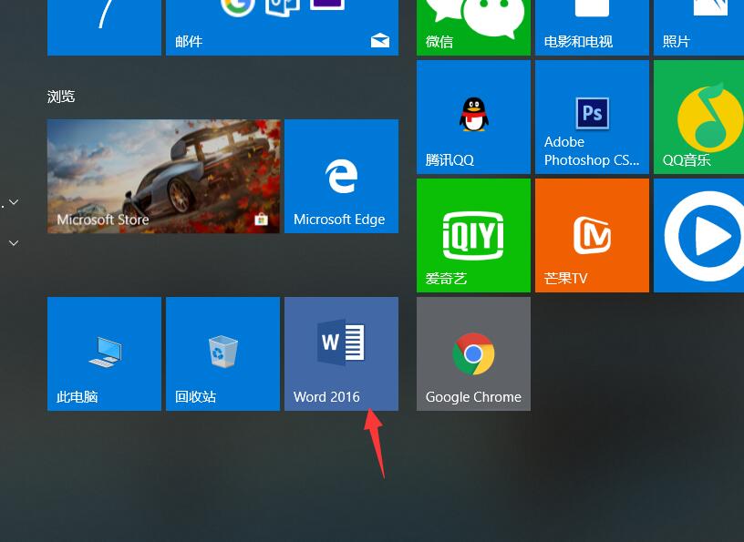The image size is (744, 542).
Task: Open the Microsoft Edge tile
Action: pos(341,177)
